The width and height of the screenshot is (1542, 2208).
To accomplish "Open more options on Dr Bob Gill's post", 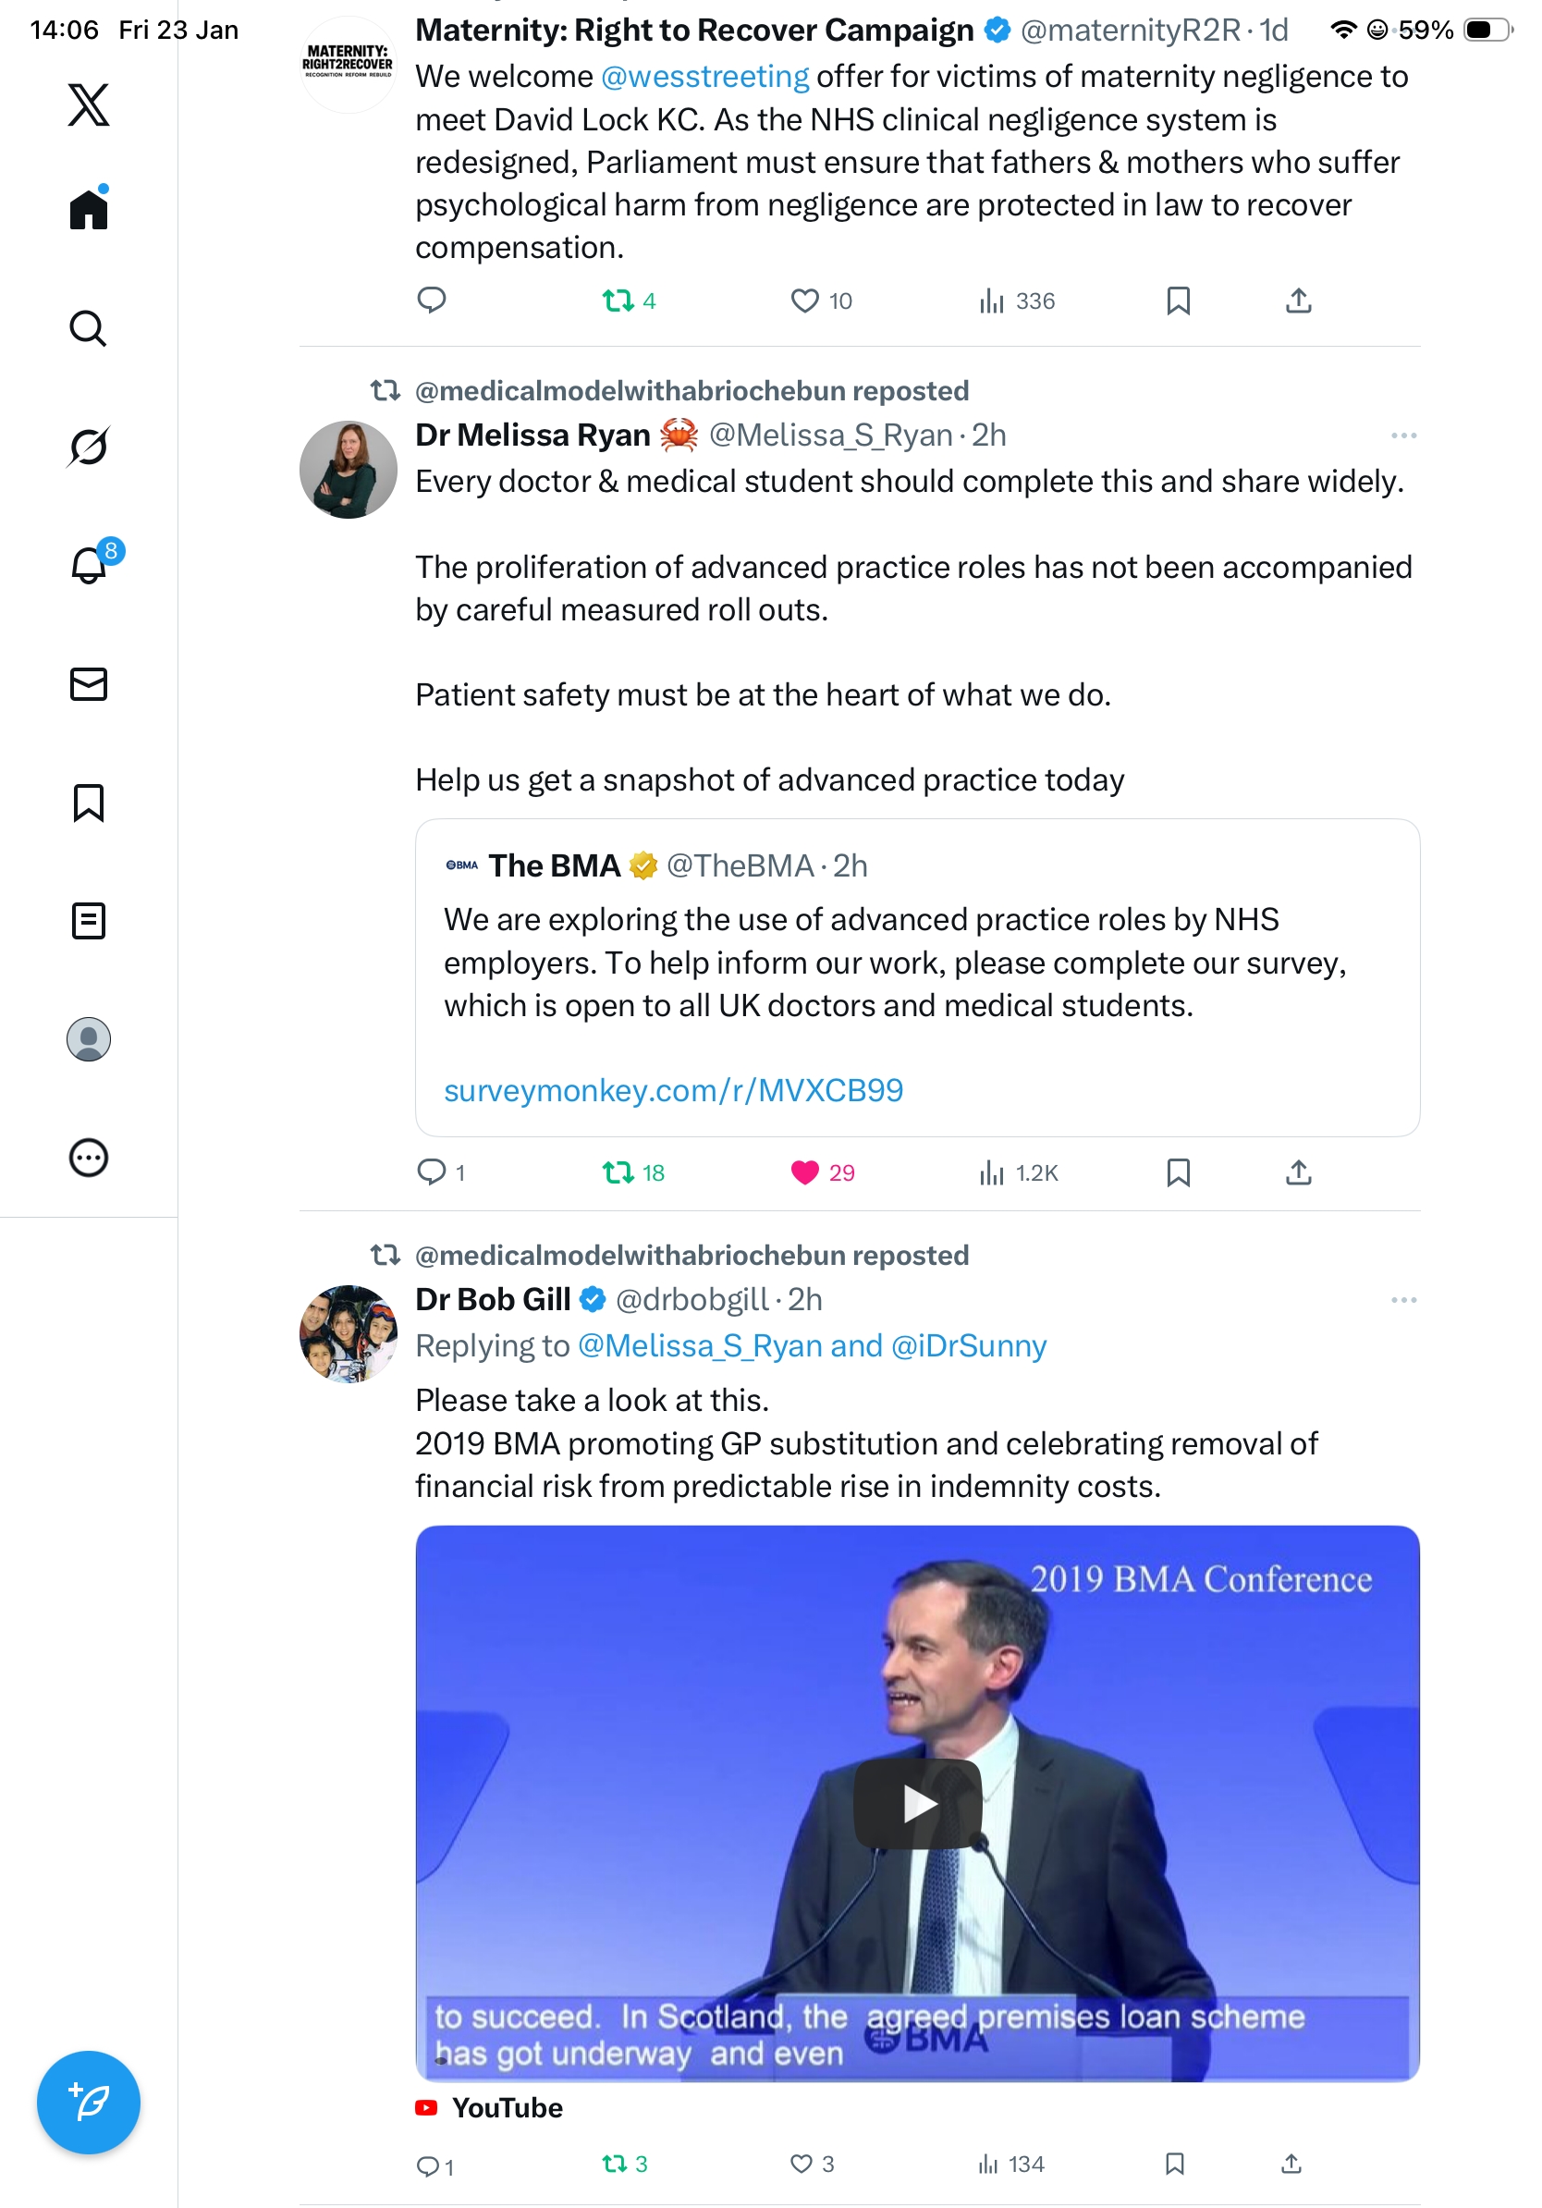I will tap(1402, 1300).
